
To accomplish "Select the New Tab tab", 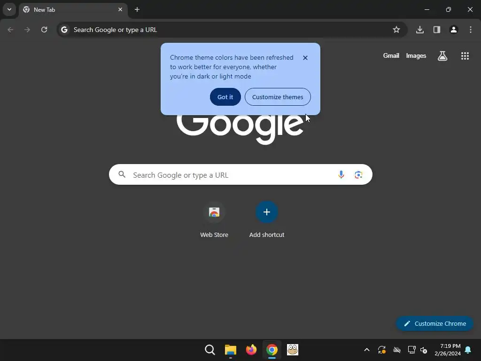I will (73, 10).
